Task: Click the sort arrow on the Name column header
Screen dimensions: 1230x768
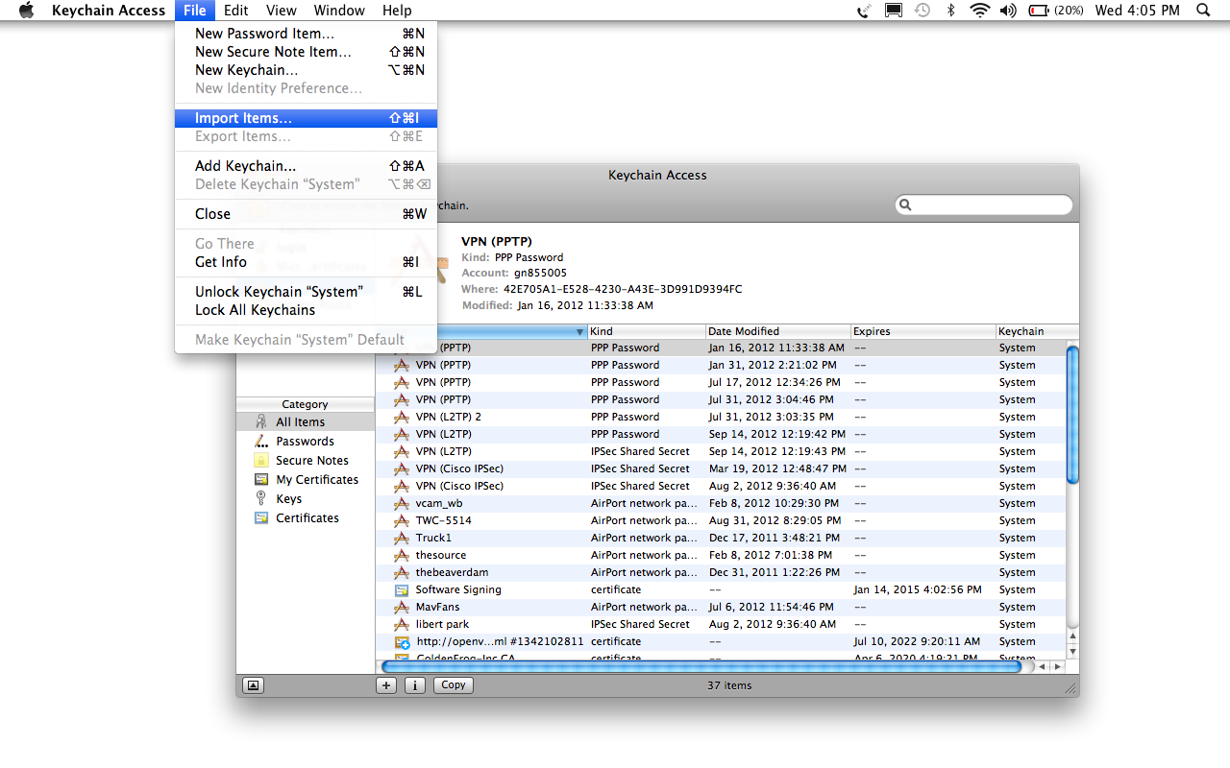Action: [x=579, y=331]
